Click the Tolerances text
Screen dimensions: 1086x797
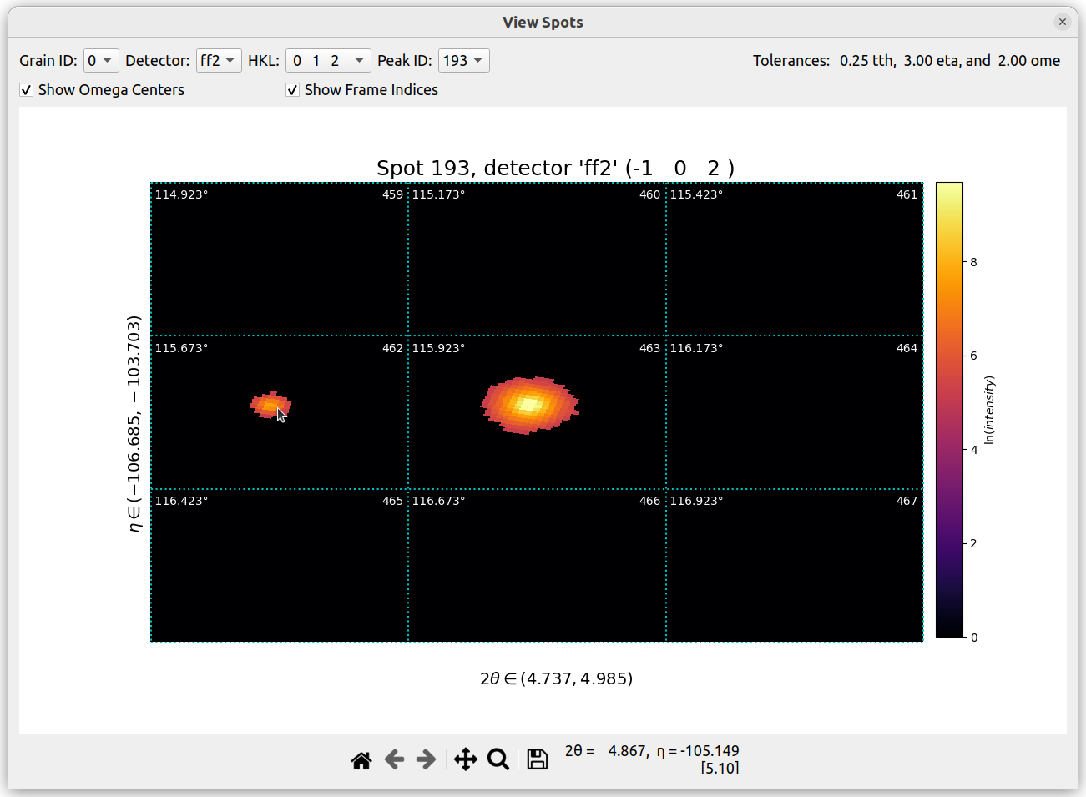[907, 61]
